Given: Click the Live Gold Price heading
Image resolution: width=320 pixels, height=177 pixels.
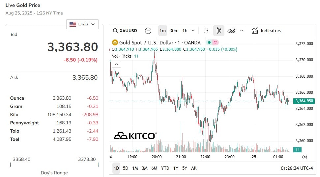Looking at the screenshot, I should tap(23, 5).
